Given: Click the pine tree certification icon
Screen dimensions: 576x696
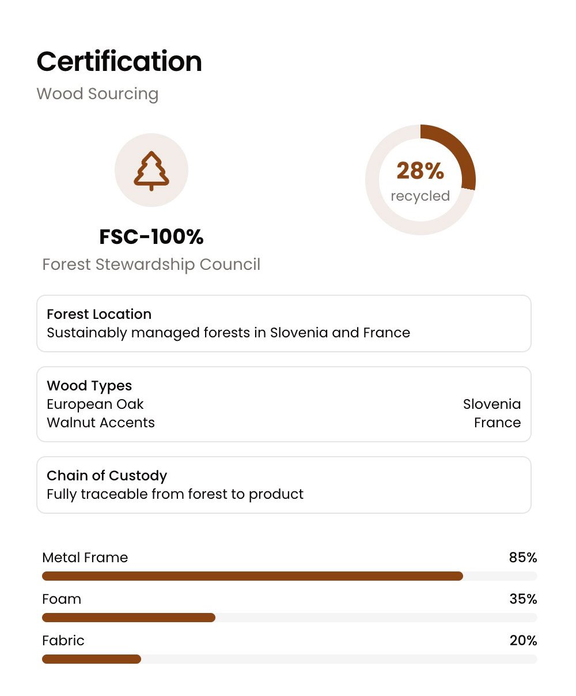Looking at the screenshot, I should (x=151, y=171).
